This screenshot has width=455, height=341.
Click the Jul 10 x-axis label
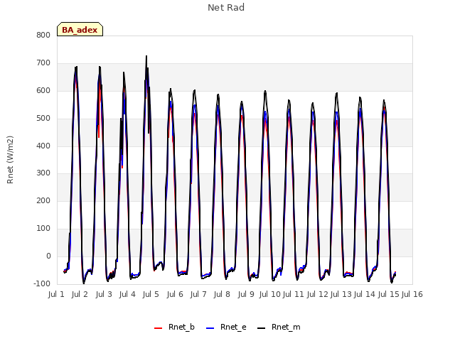click(270, 294)
